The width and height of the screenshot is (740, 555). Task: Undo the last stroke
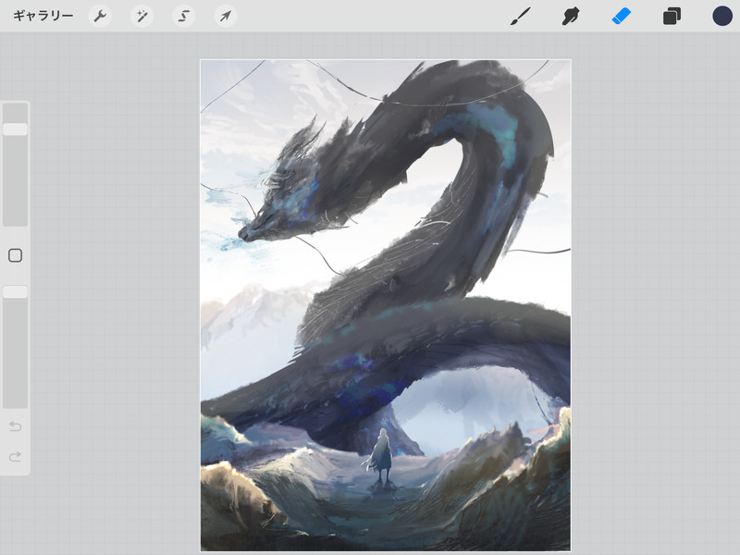coord(15,426)
